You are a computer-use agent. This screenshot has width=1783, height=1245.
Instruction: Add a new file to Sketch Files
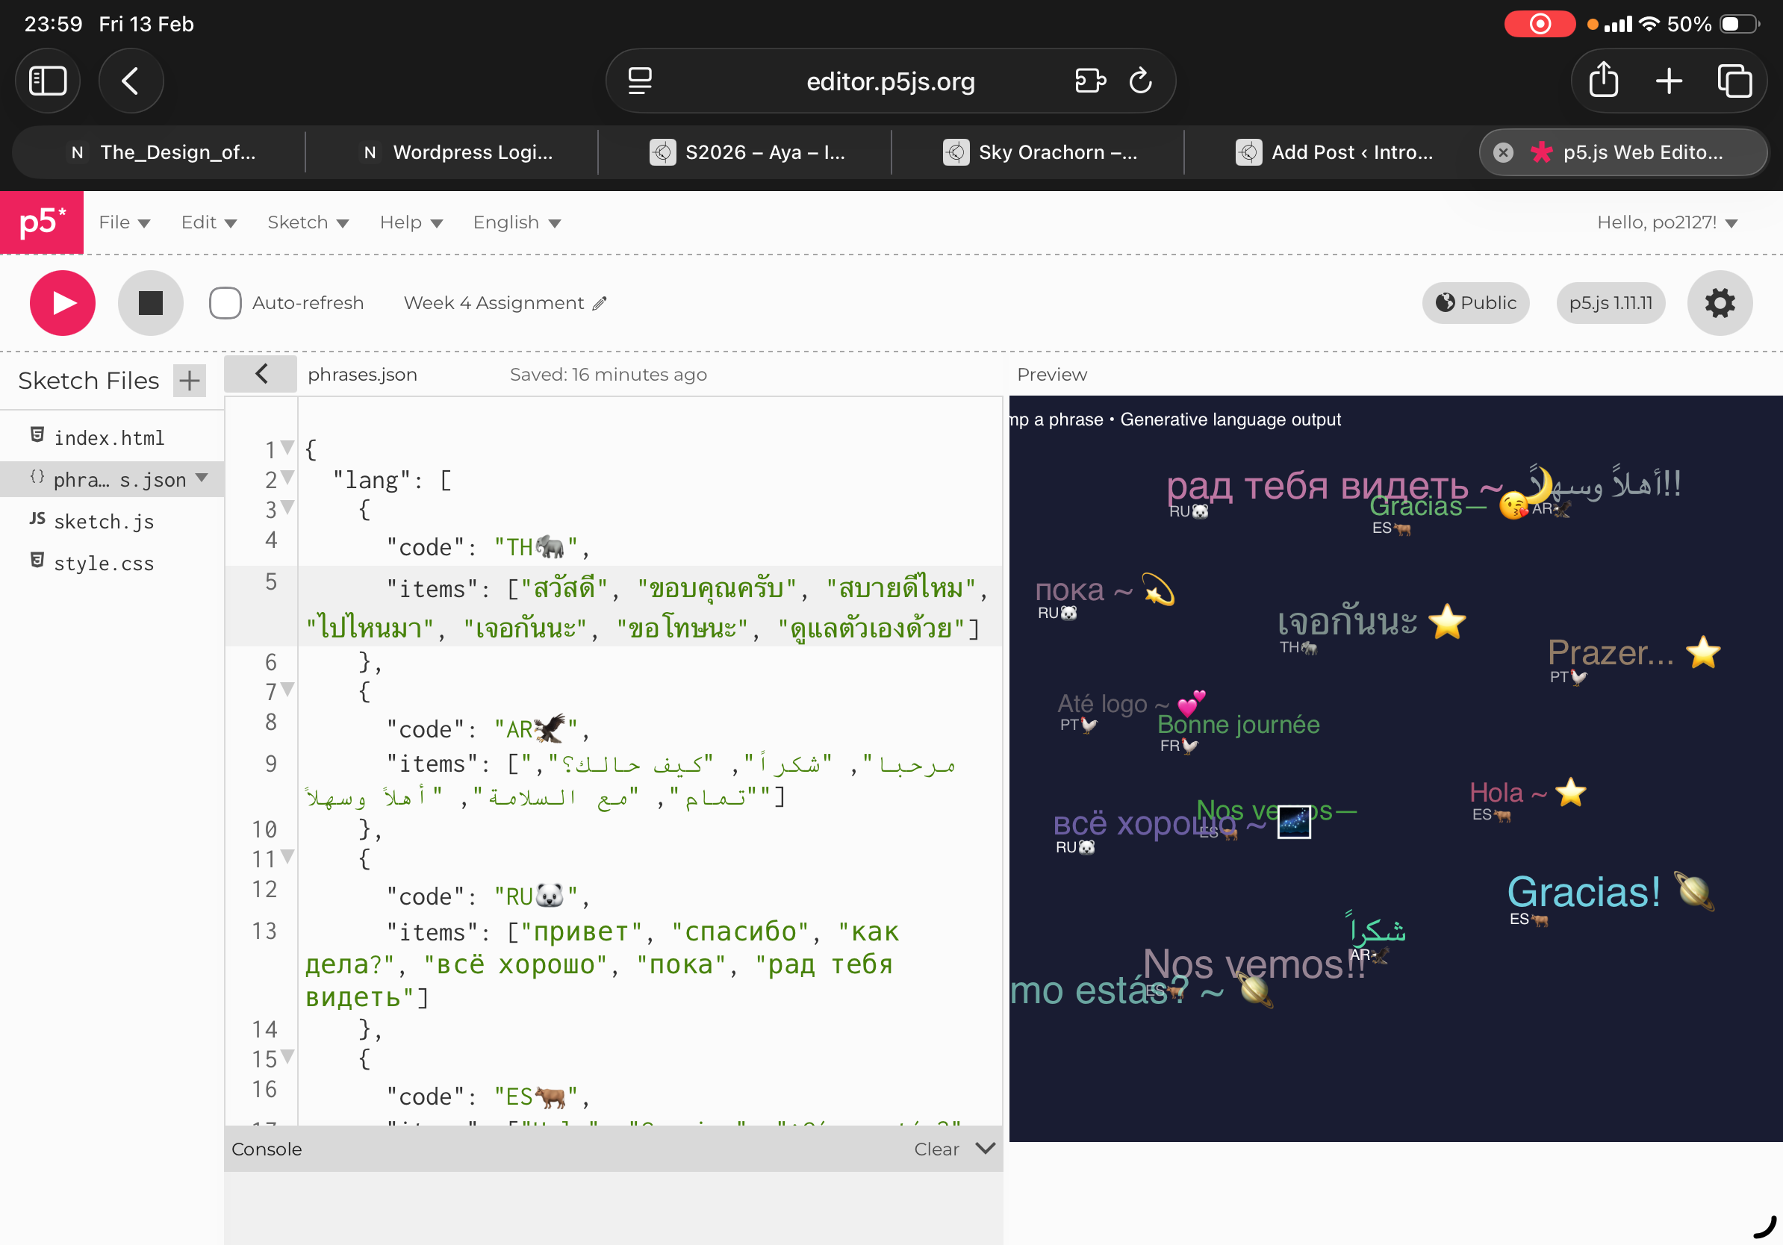click(x=190, y=381)
